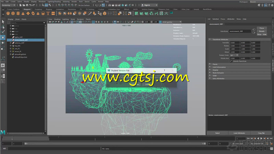Switch to the Rigging shelf tab
This screenshot has height=154, width=274.
coord(49,9)
